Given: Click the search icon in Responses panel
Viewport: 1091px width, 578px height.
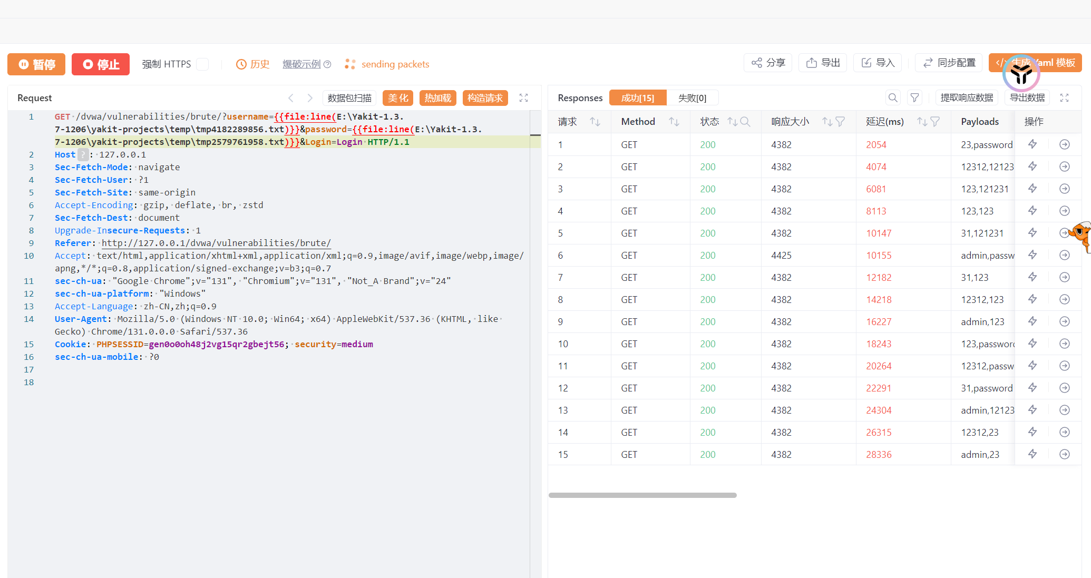Looking at the screenshot, I should (x=892, y=97).
